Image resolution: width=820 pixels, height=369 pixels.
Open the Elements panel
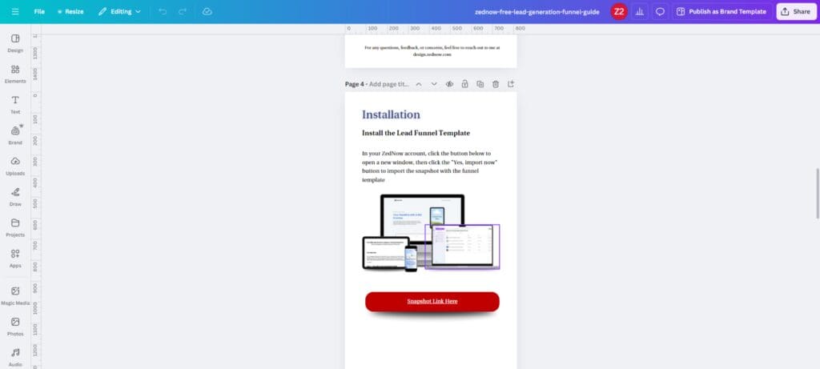pos(15,74)
